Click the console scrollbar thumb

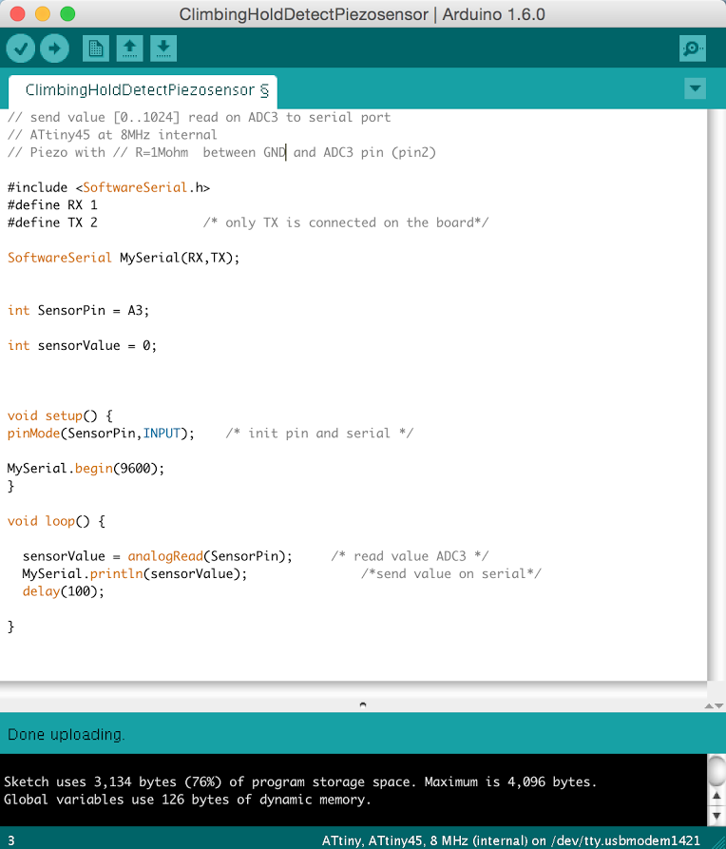point(716,770)
